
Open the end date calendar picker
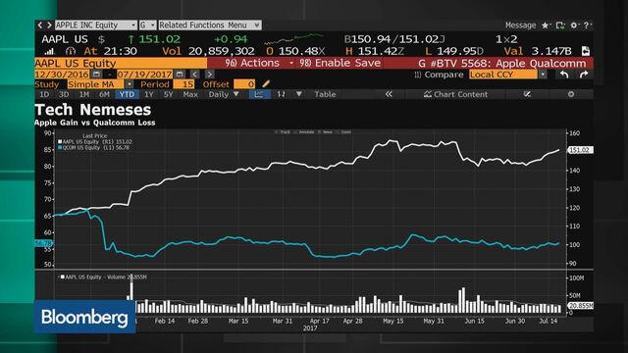point(180,75)
